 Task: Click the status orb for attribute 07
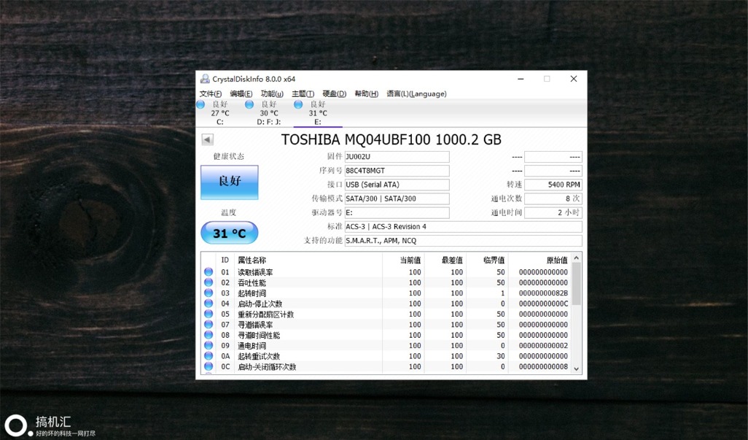(209, 325)
